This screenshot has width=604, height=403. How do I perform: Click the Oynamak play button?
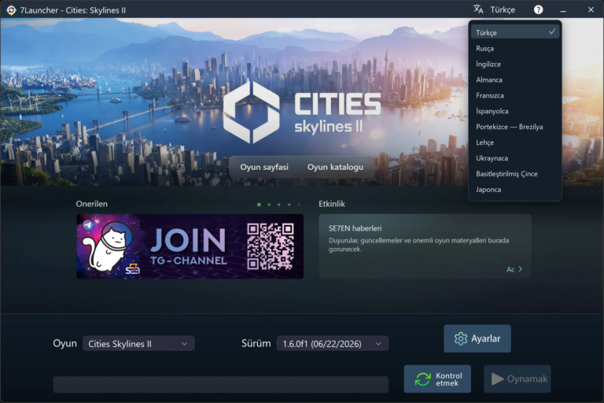[x=517, y=379]
